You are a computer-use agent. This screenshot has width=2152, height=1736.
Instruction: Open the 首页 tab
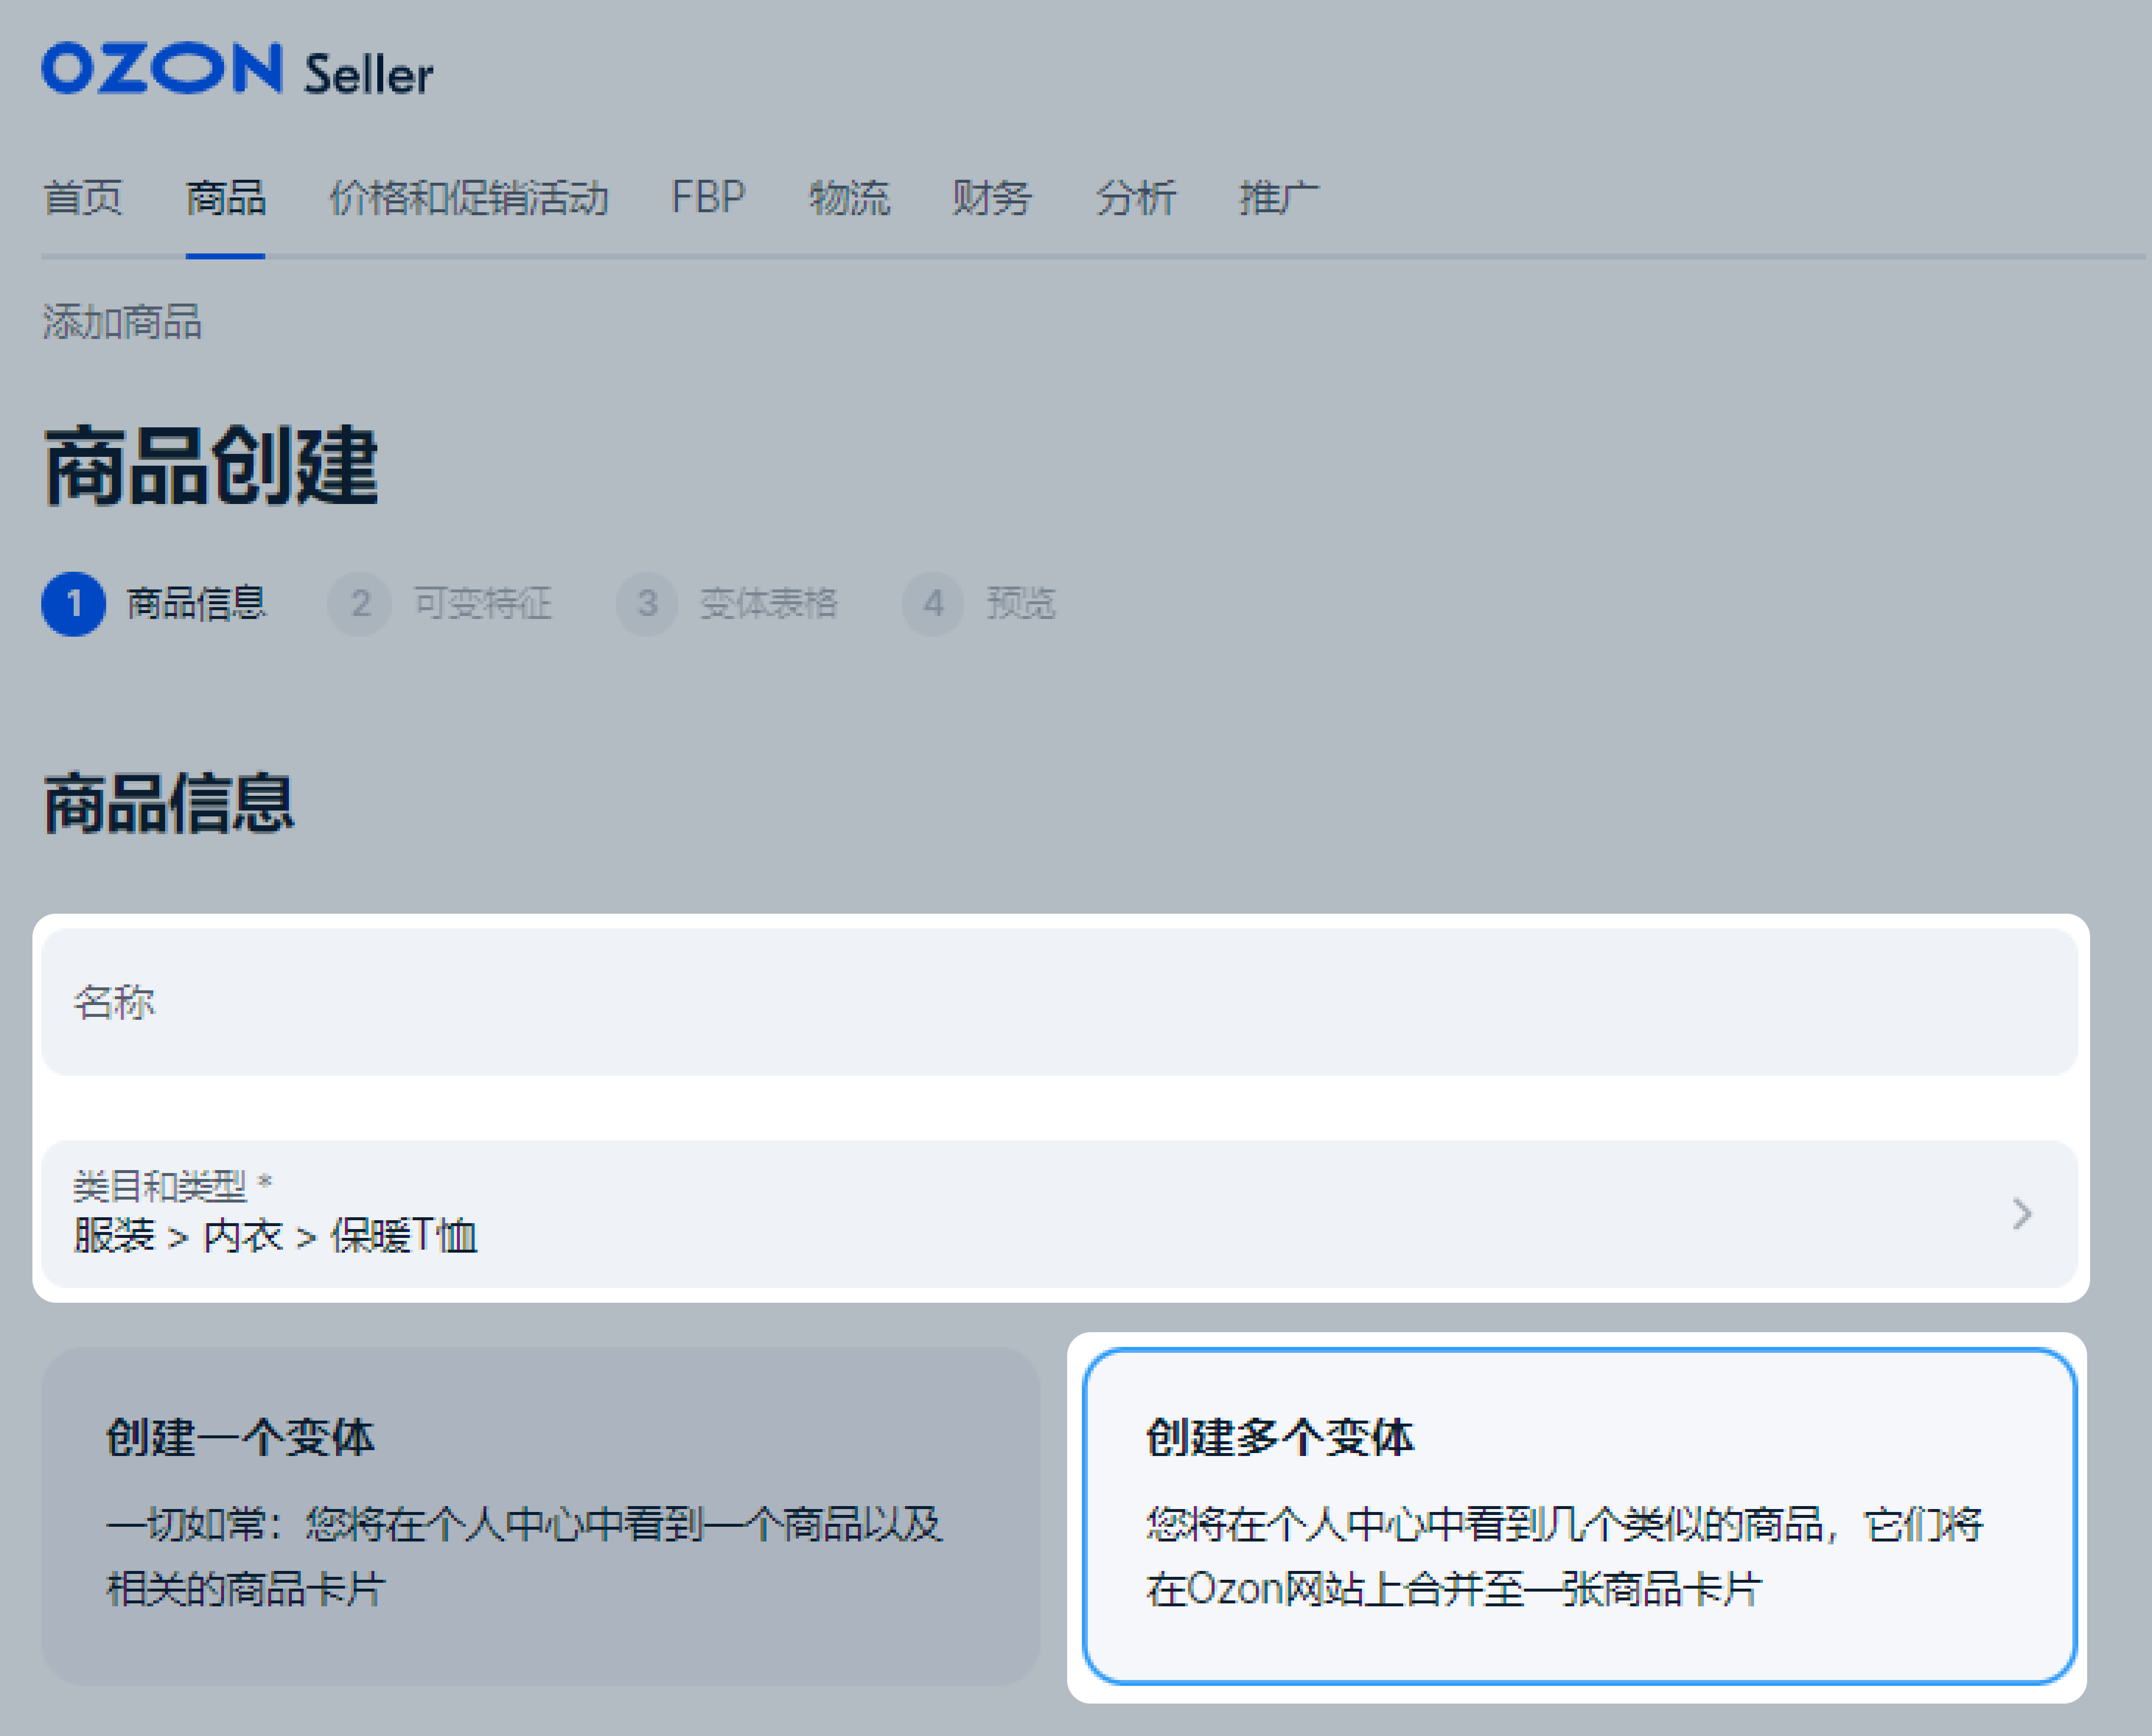[83, 198]
